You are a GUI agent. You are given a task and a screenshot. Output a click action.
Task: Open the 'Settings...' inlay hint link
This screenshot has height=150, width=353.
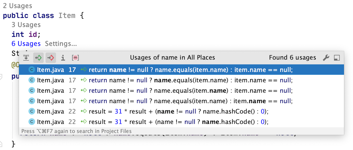click(x=61, y=44)
